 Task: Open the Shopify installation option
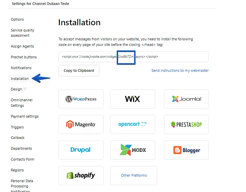click(81, 176)
